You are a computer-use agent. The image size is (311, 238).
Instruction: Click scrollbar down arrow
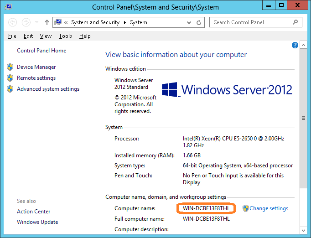coord(303,230)
